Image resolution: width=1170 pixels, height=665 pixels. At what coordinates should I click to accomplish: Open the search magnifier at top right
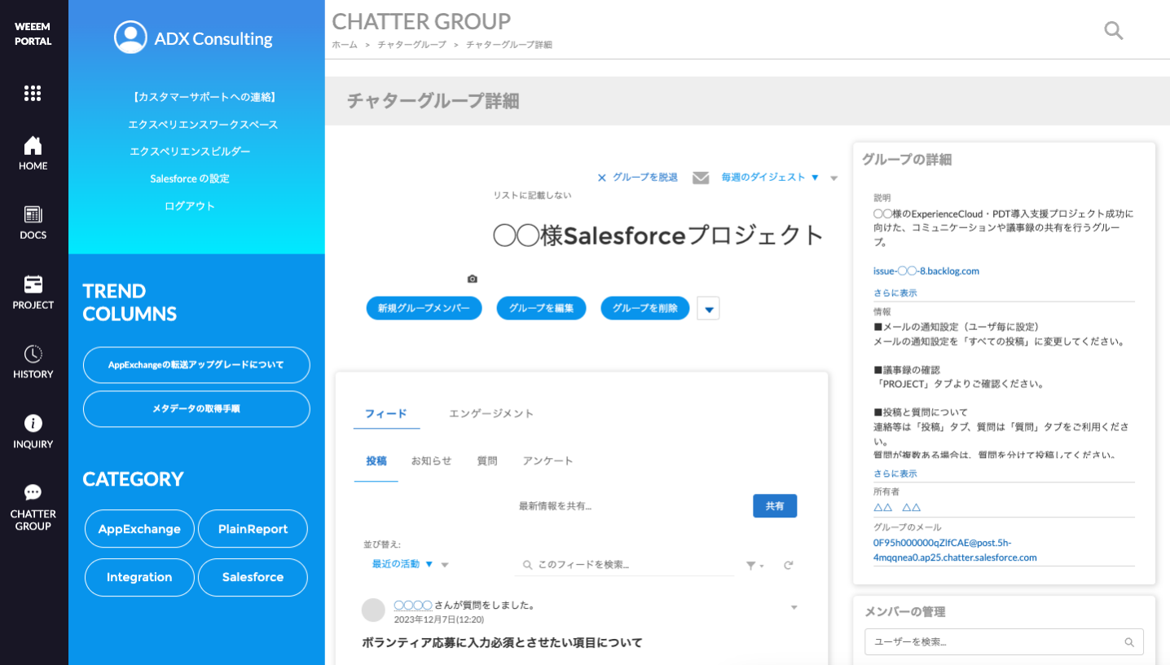[x=1113, y=30]
